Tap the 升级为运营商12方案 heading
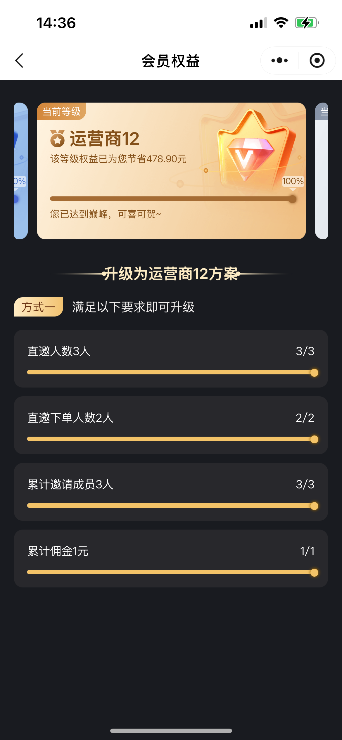This screenshot has height=740, width=342. point(171,274)
